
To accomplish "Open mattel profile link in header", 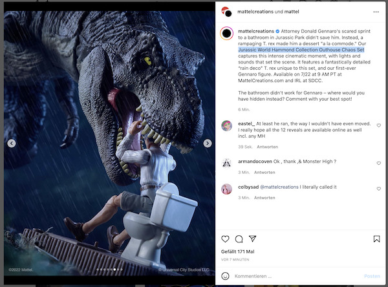I will point(292,12).
